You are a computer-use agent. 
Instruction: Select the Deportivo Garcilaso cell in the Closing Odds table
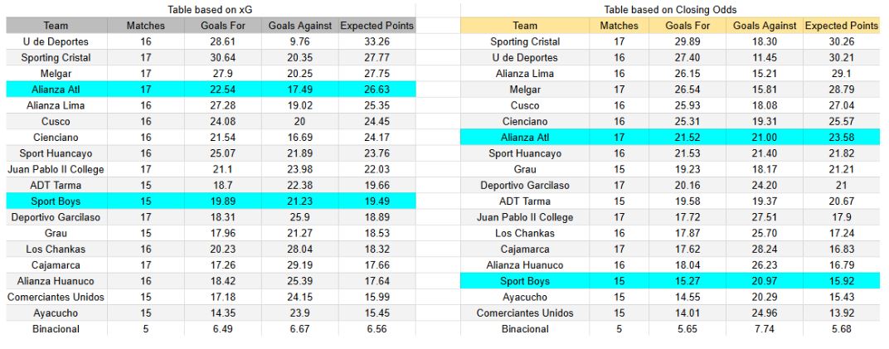tap(525, 186)
